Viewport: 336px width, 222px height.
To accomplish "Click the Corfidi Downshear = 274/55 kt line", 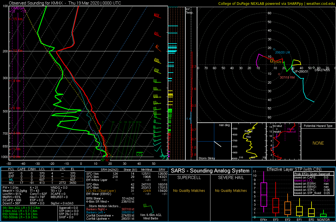I will coord(110,215).
